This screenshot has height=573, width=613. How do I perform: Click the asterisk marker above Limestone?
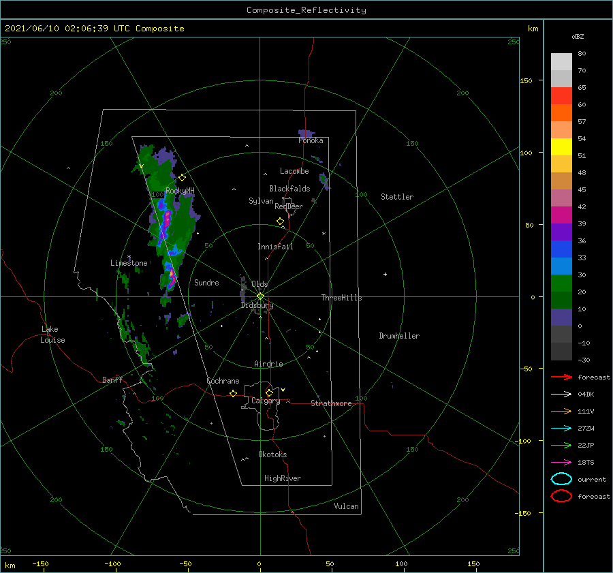[129, 257]
